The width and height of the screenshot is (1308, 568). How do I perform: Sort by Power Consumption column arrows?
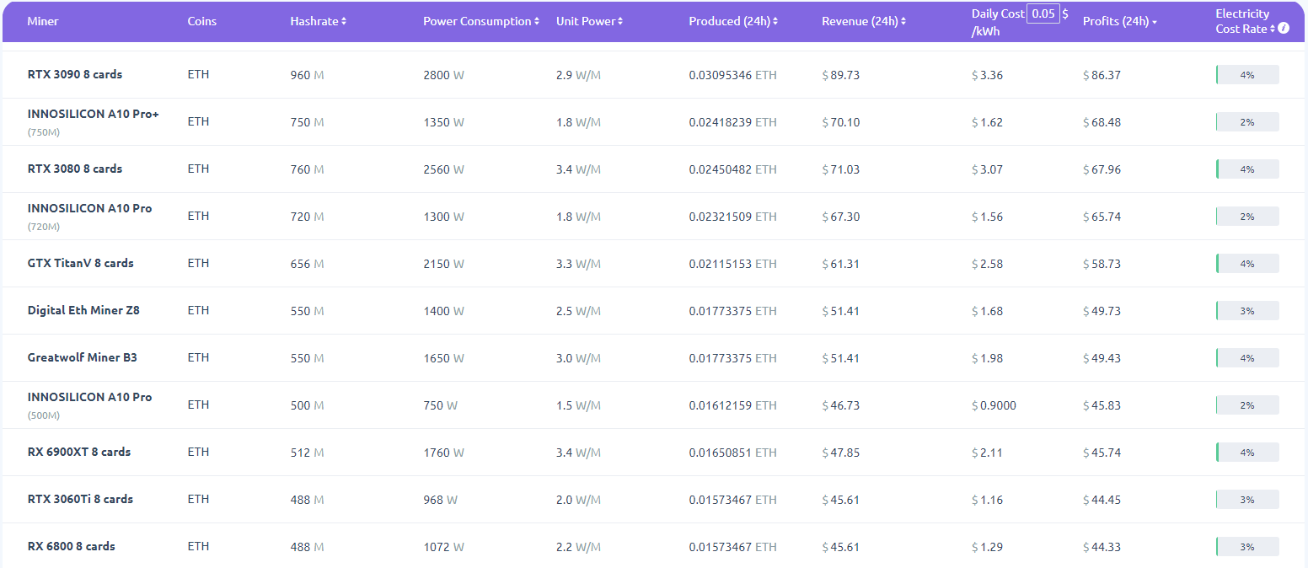(x=537, y=22)
